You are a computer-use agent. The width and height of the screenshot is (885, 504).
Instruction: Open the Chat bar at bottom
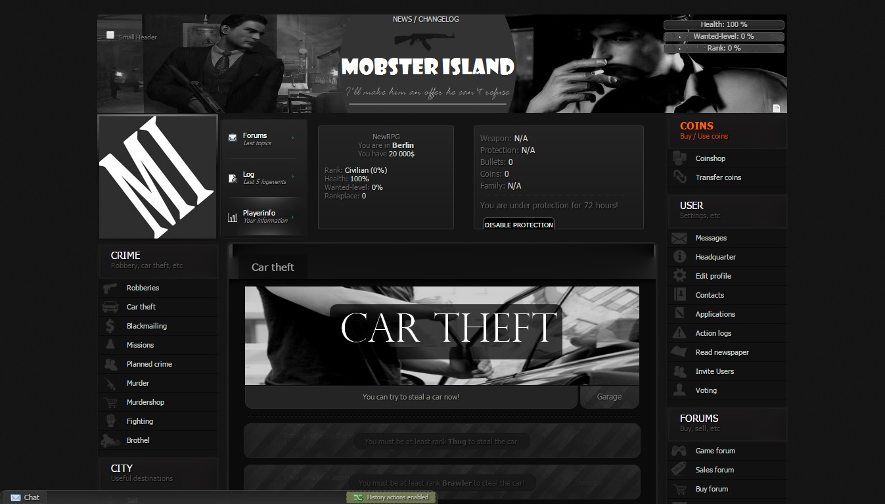25,497
